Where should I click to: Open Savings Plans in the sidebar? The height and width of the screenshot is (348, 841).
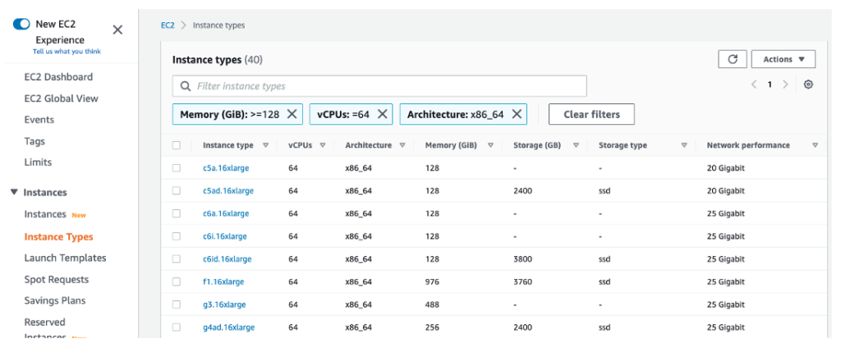[55, 300]
